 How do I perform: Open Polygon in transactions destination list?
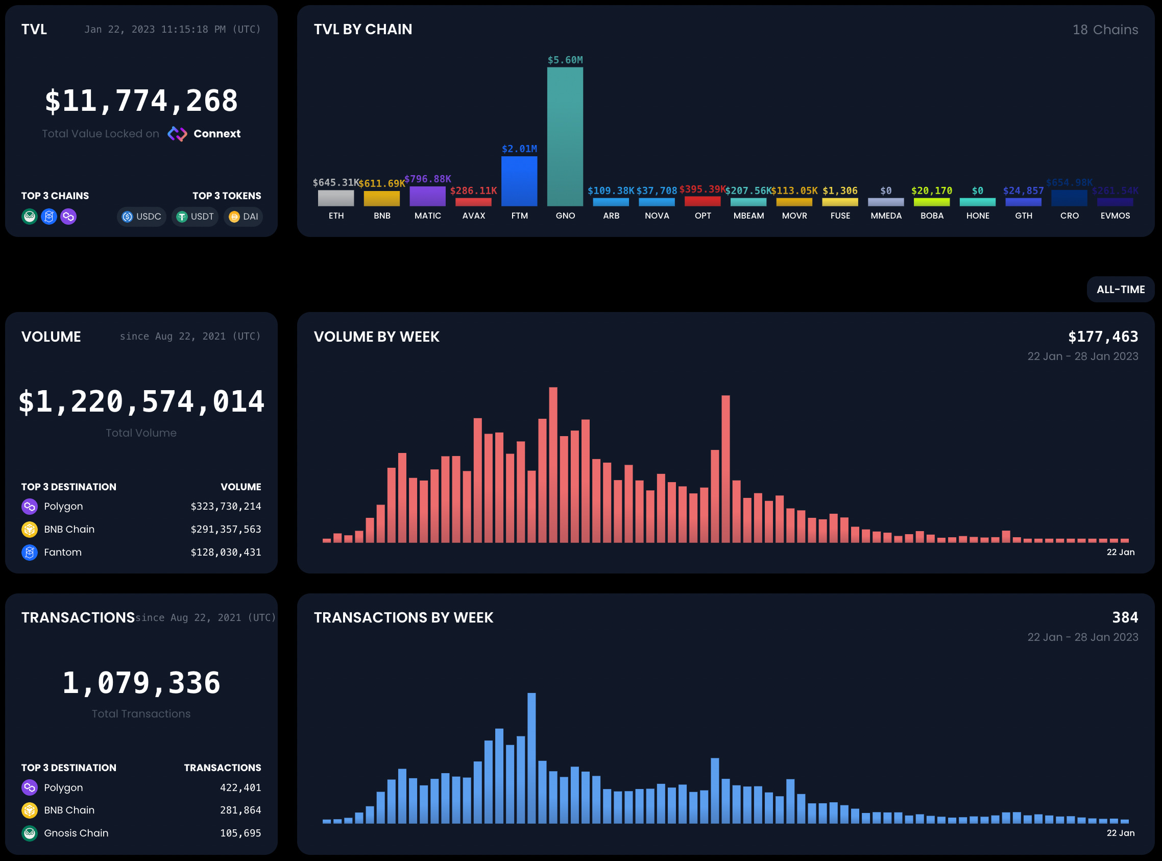[x=63, y=787]
